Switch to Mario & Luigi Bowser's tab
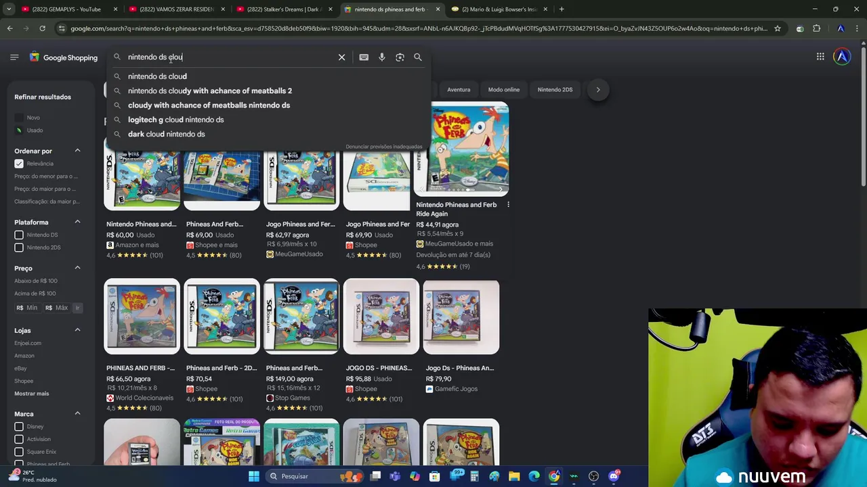This screenshot has height=487, width=867. (x=499, y=9)
